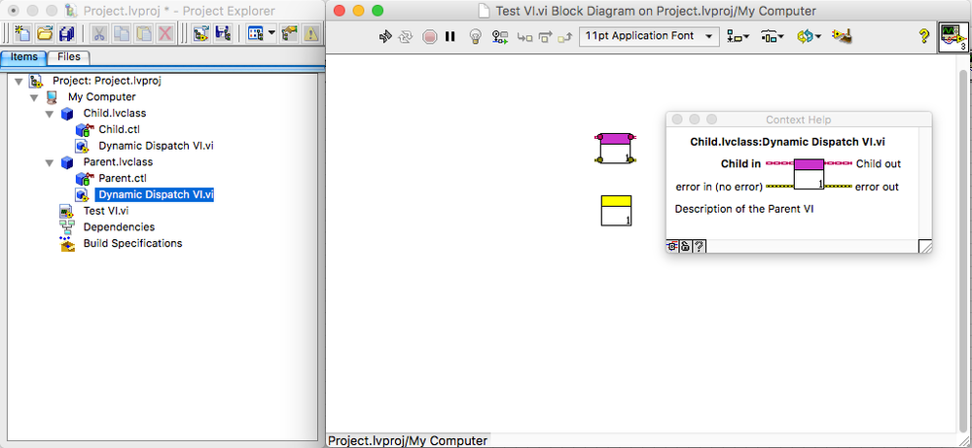Click the Save Project toolbar icon

point(223,33)
